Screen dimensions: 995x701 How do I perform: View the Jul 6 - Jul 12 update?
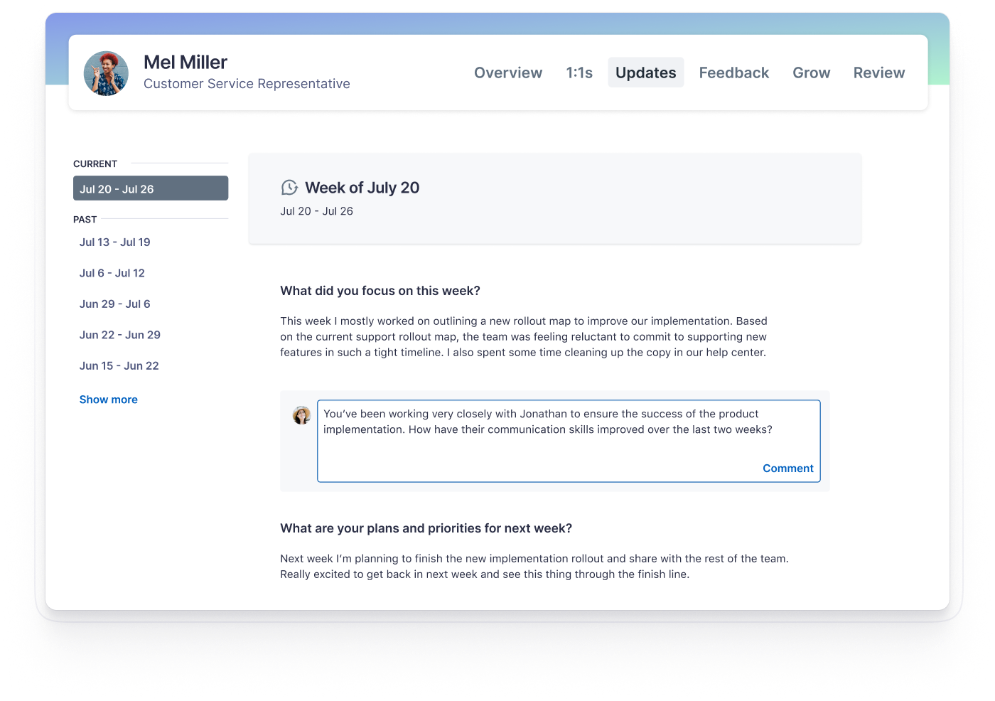tap(112, 273)
